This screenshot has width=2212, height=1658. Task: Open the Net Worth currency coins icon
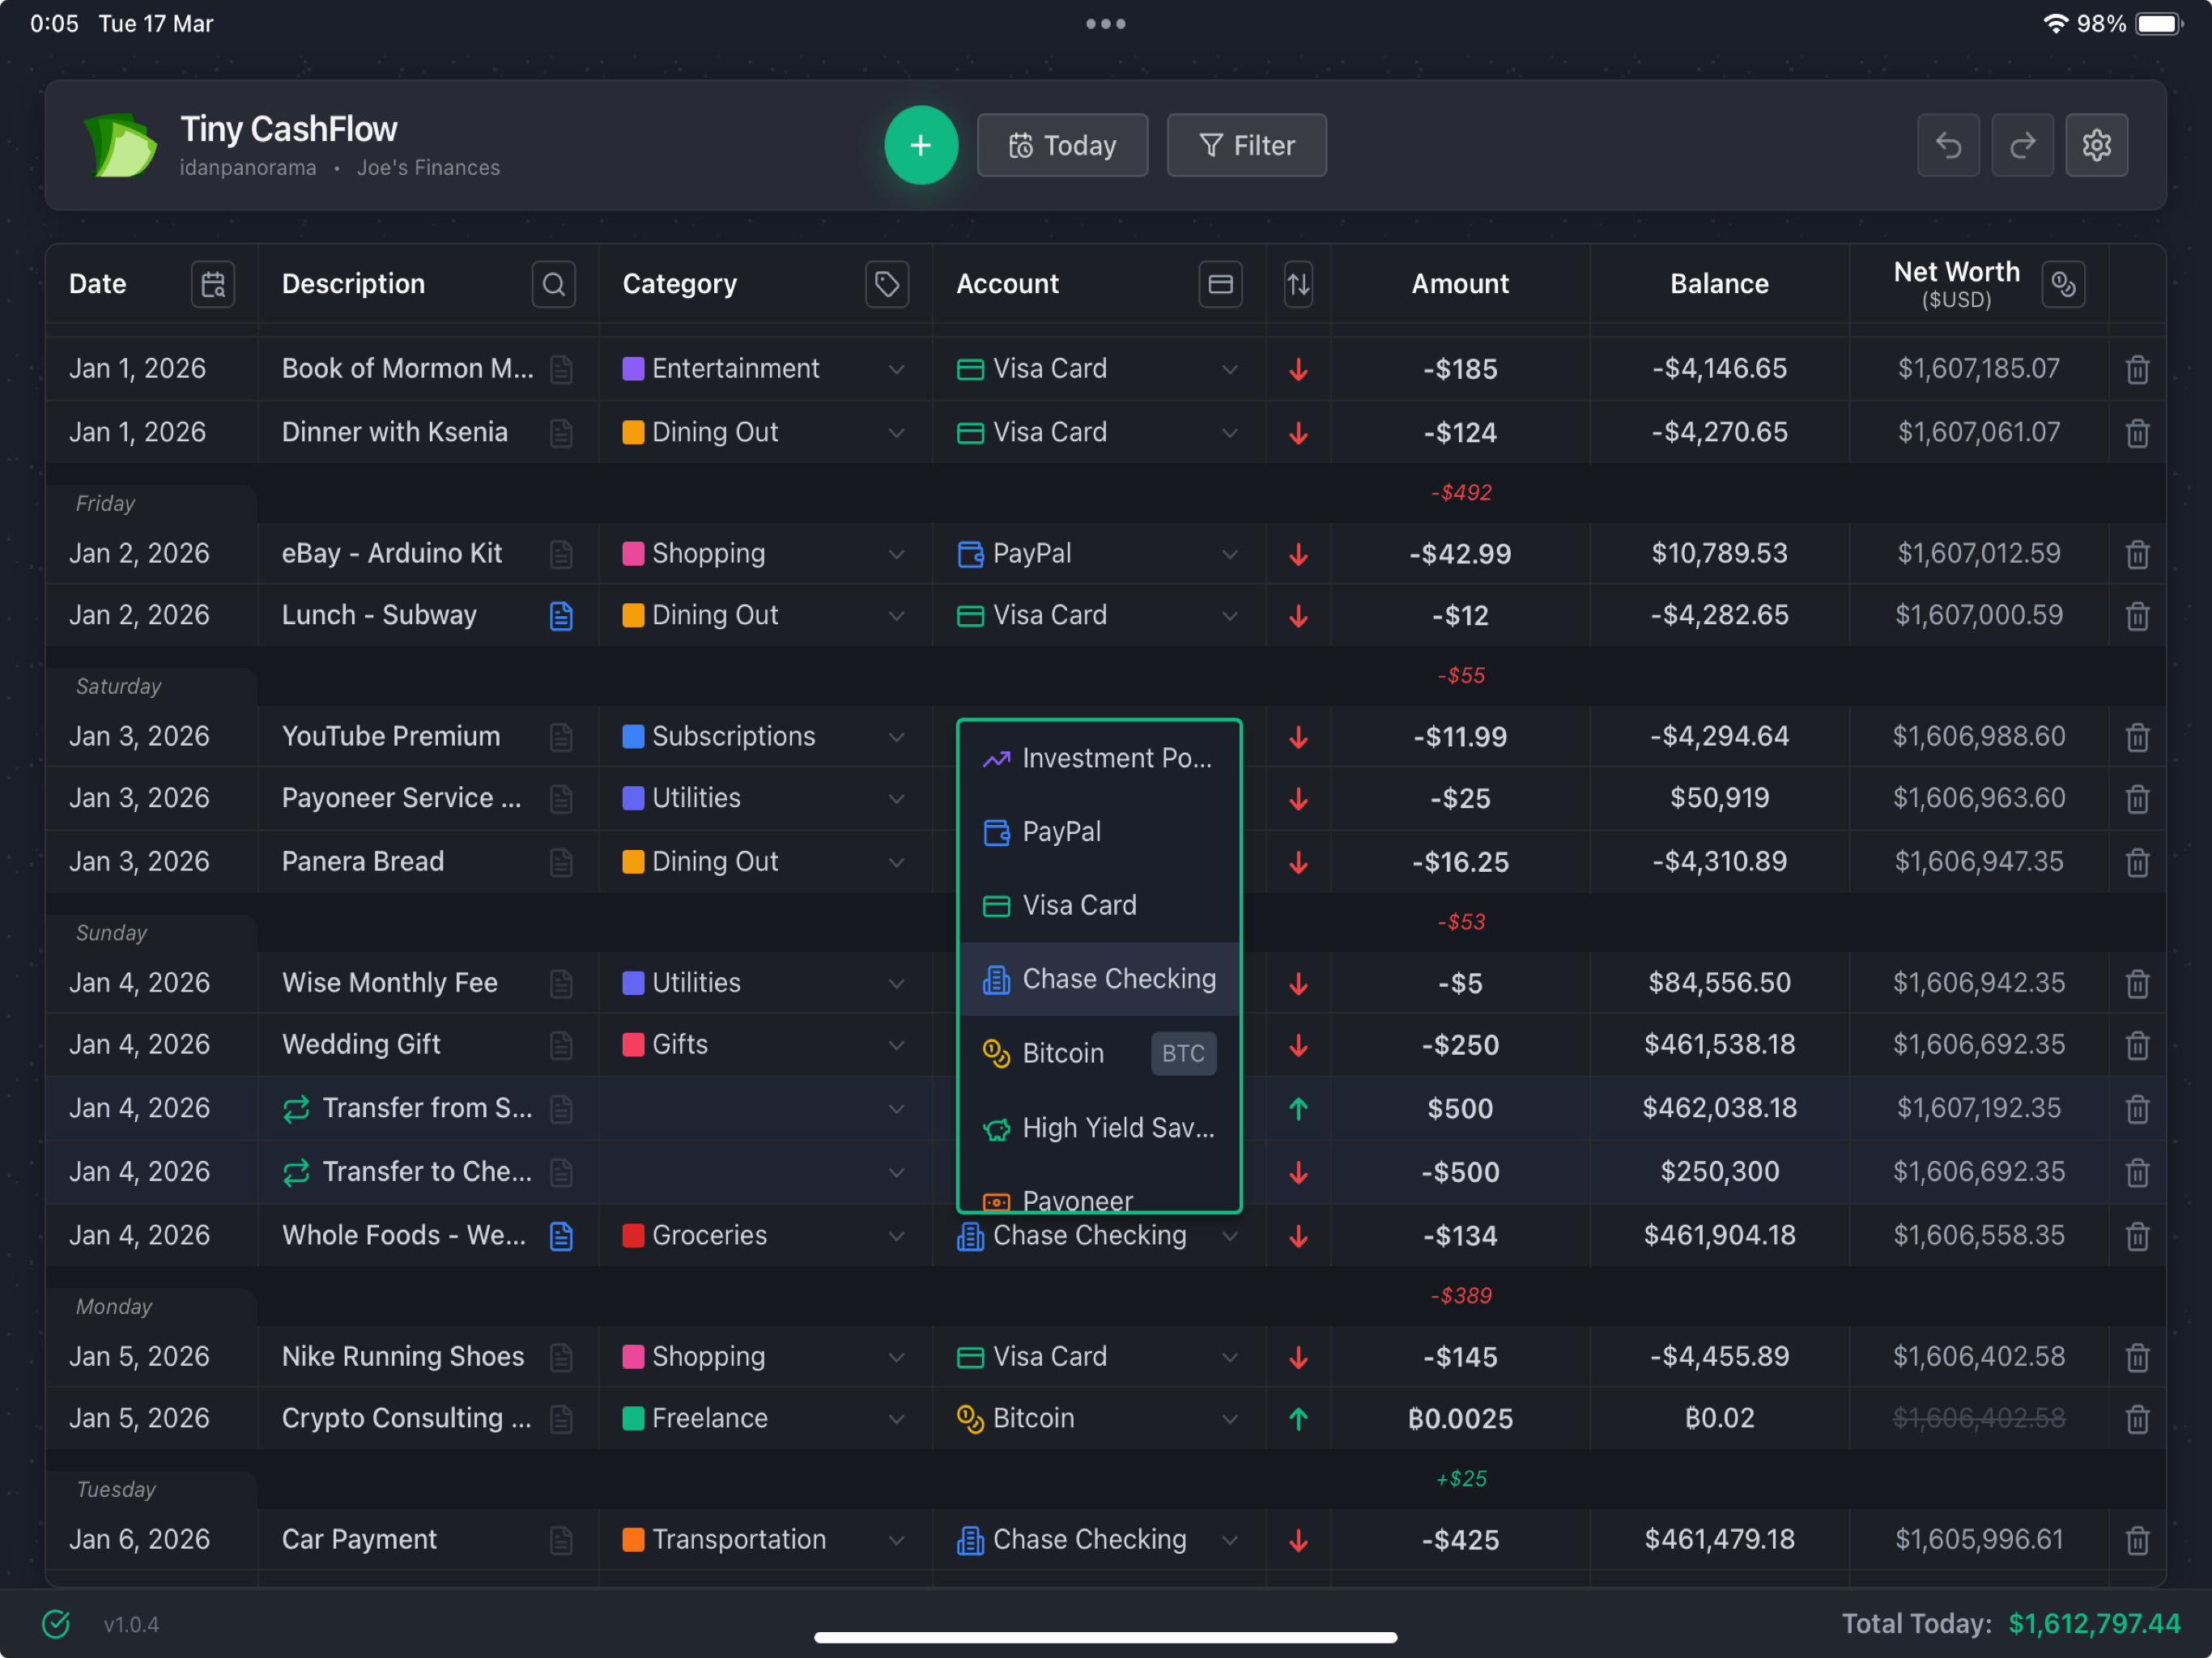point(2062,284)
